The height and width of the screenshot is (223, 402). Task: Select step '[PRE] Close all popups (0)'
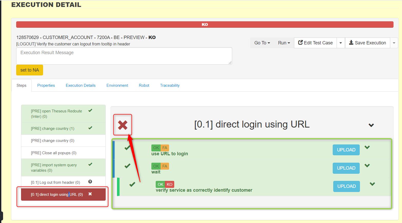(x=63, y=153)
